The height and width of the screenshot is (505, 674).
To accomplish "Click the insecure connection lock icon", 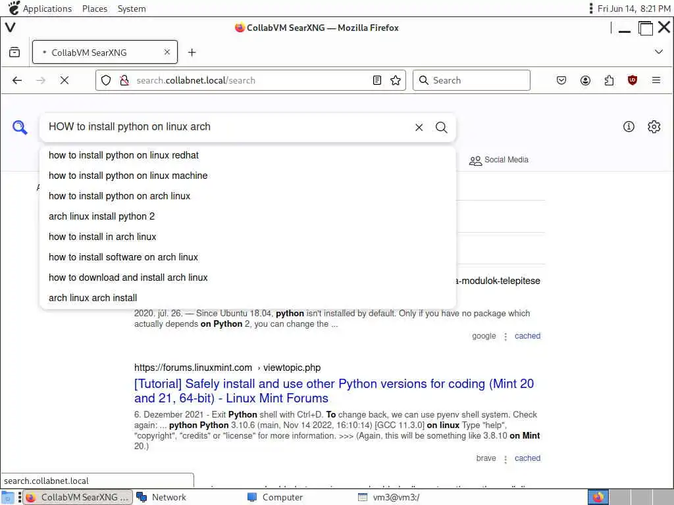I will point(124,80).
